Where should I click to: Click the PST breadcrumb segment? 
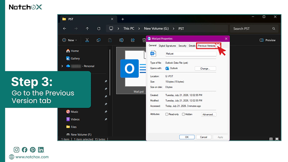181,29
